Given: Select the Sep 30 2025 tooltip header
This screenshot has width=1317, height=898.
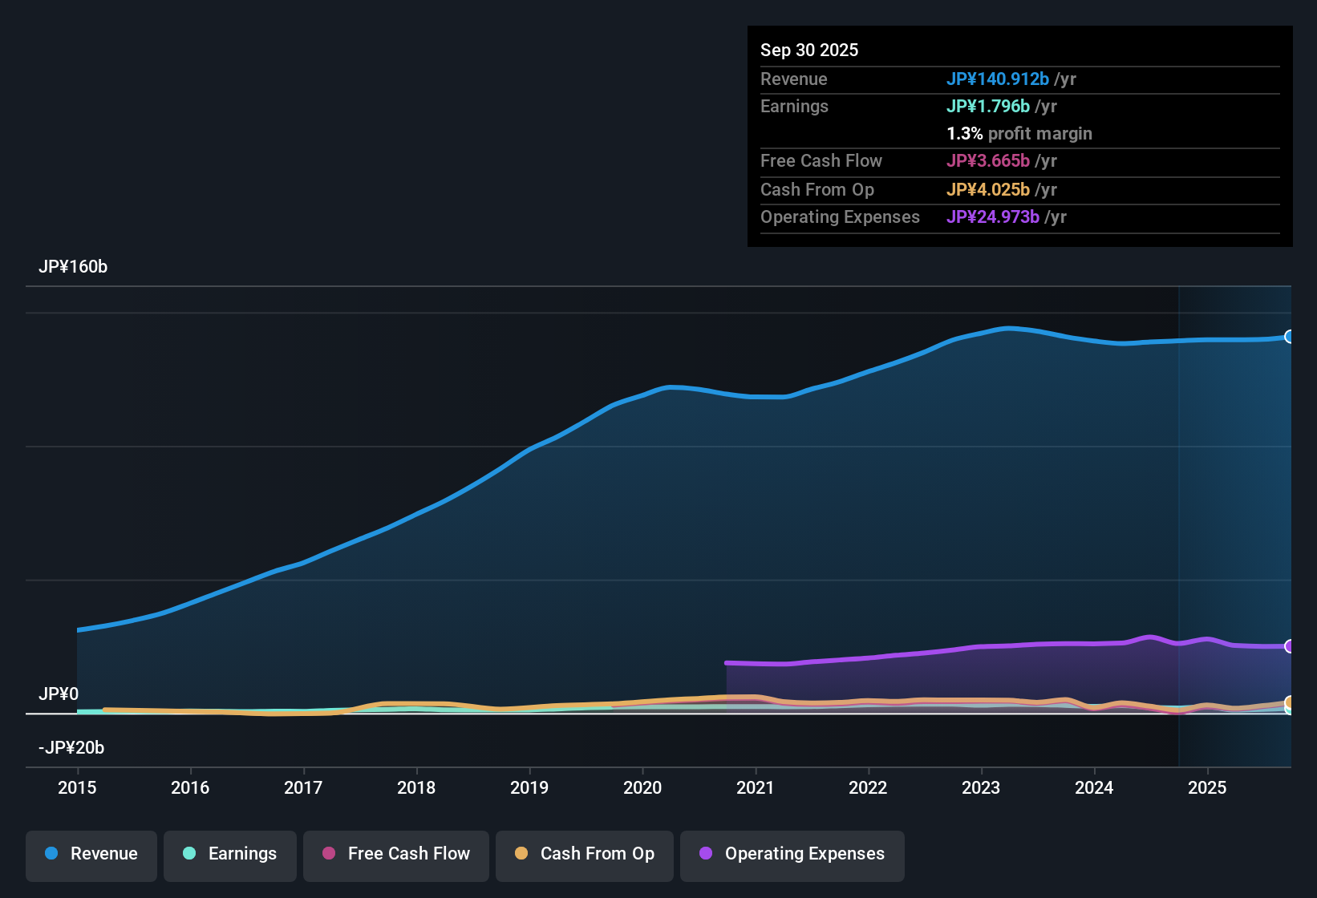Looking at the screenshot, I should 809,50.
